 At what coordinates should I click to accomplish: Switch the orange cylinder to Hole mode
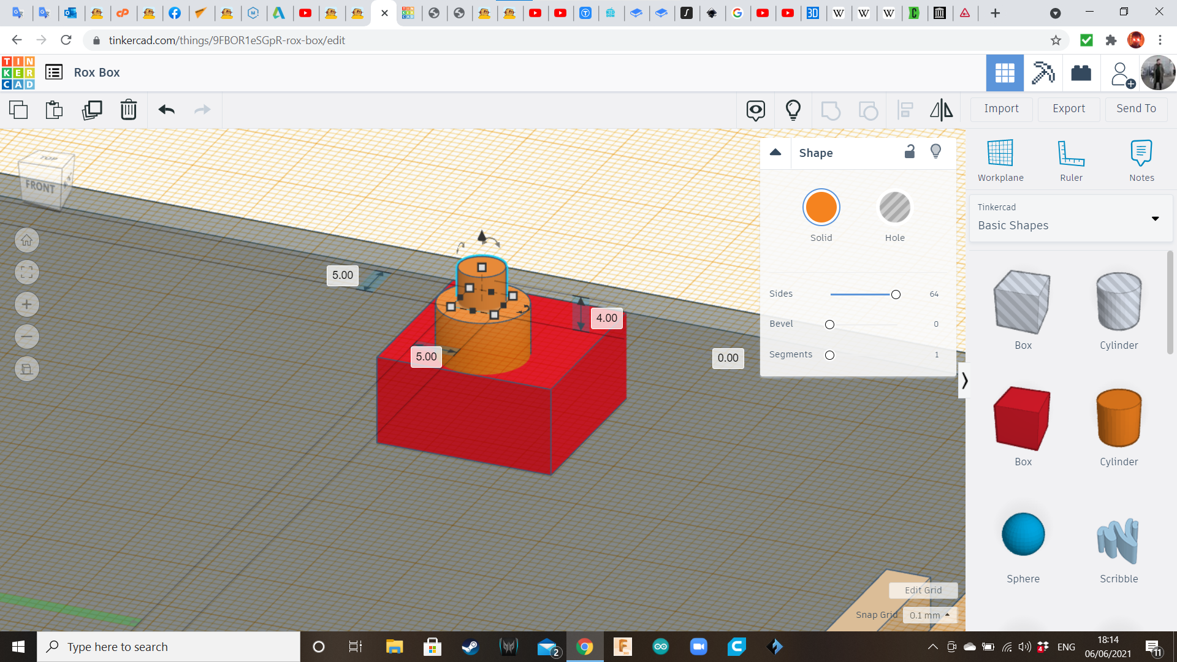895,207
